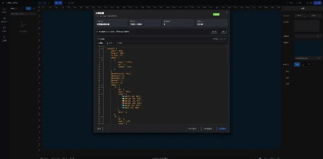Viewport: 323px width, 159px height.
Task: Collapse the theme "1" object at line 19
Action: (x=102, y=87)
